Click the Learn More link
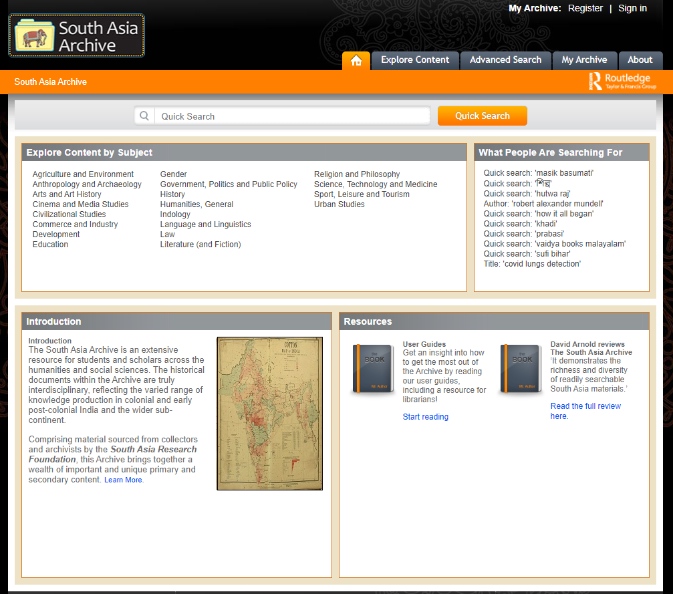 (x=124, y=480)
